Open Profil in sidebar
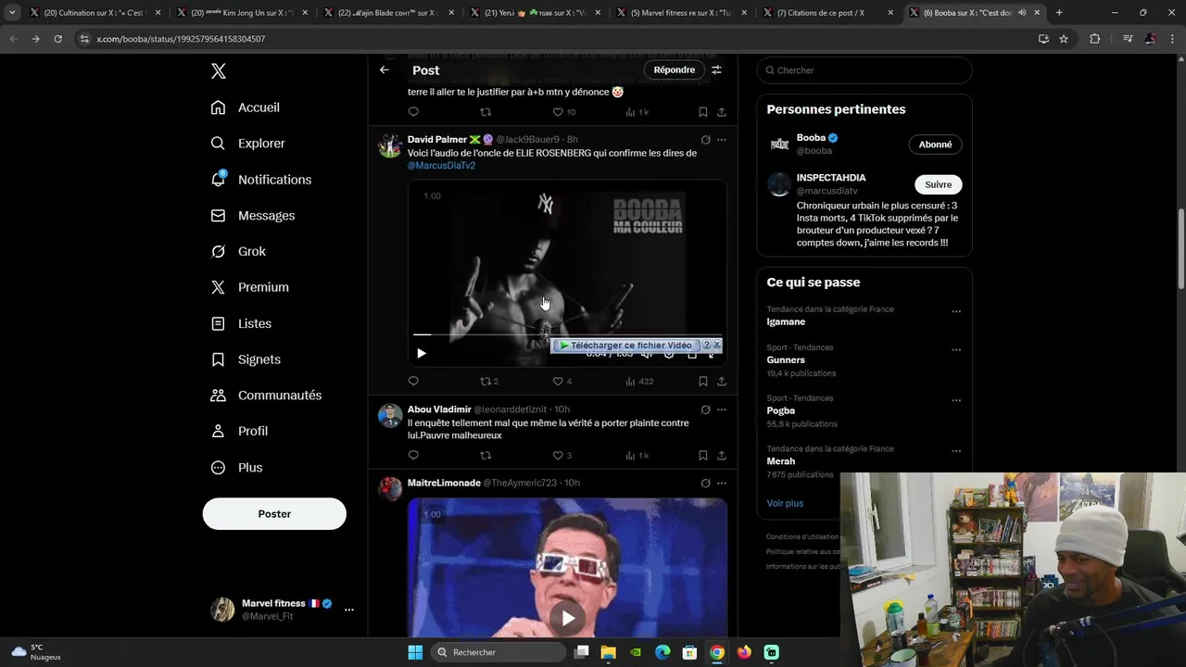 (x=239, y=432)
